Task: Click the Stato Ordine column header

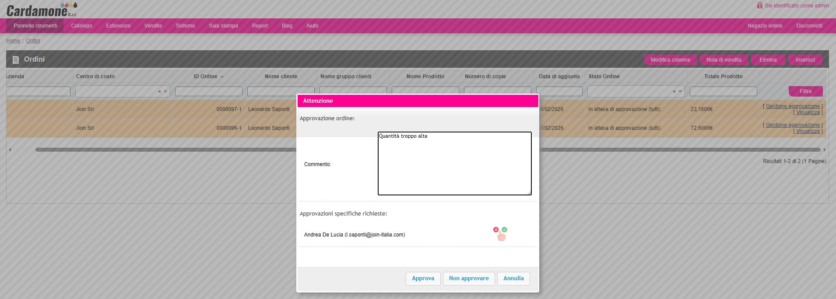Action: click(x=604, y=76)
